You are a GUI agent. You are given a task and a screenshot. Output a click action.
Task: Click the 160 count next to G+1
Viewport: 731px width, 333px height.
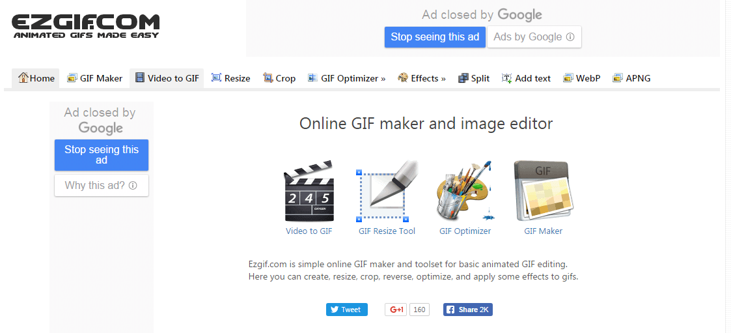(420, 310)
